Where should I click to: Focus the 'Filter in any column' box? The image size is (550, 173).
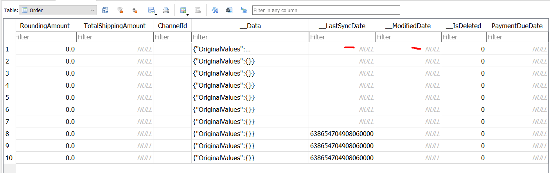[x=326, y=11]
